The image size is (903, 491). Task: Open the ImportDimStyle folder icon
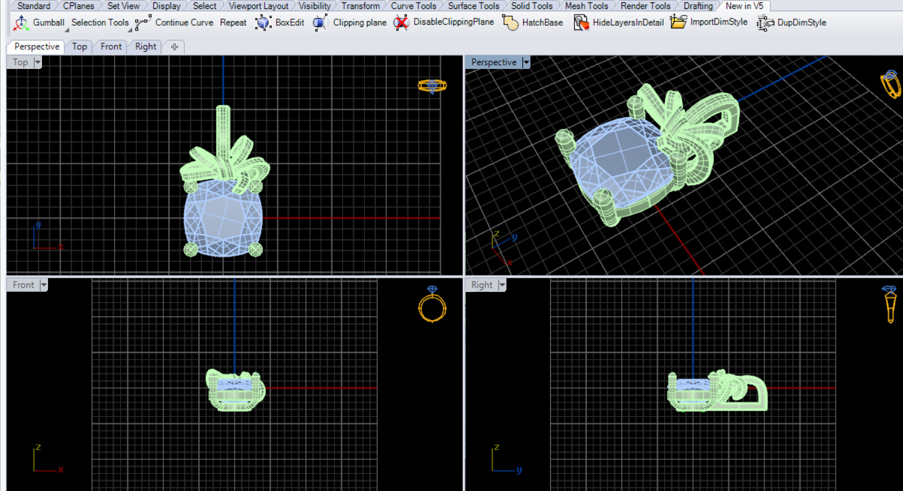[678, 22]
